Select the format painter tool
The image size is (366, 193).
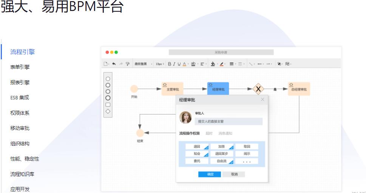(x=127, y=64)
